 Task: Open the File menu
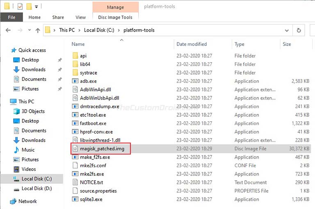(x=11, y=17)
